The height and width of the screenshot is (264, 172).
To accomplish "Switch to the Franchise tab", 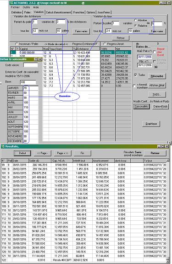I will [x=78, y=12].
